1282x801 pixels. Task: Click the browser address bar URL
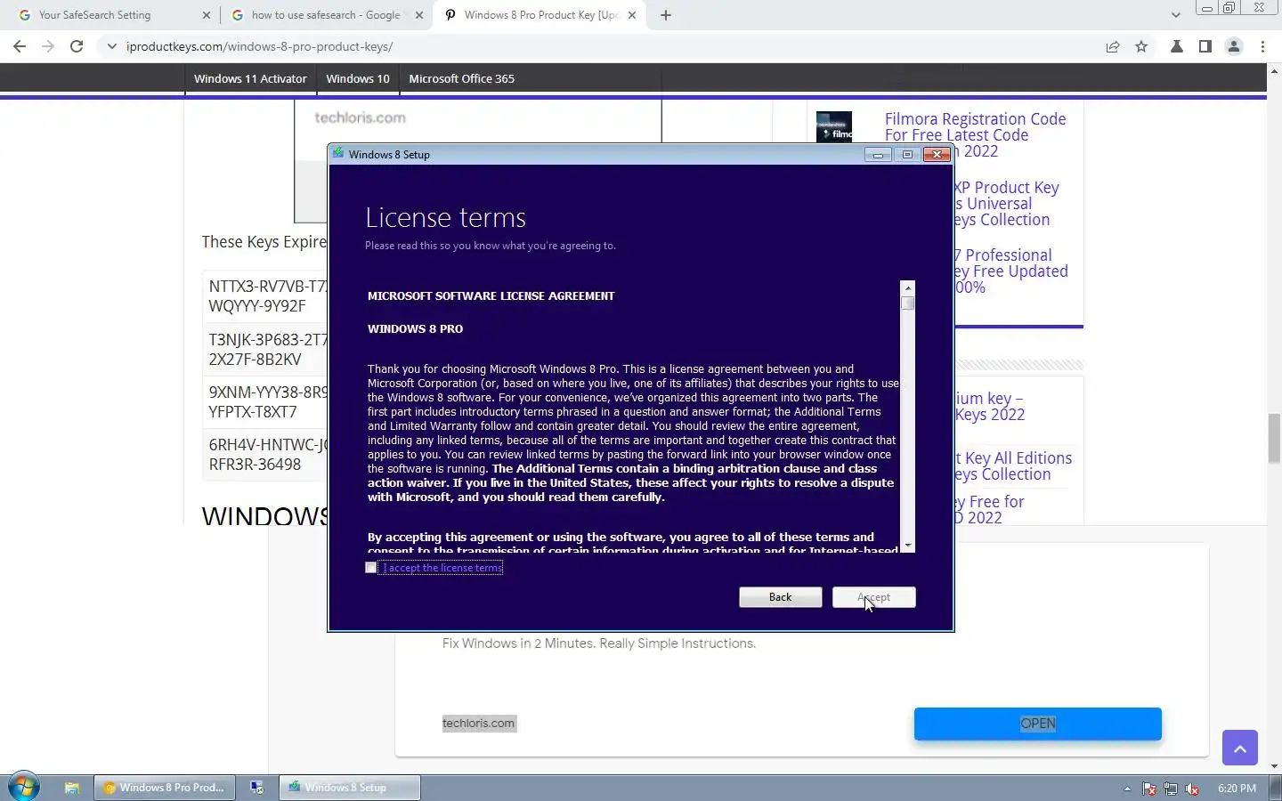pyautogui.click(x=259, y=46)
